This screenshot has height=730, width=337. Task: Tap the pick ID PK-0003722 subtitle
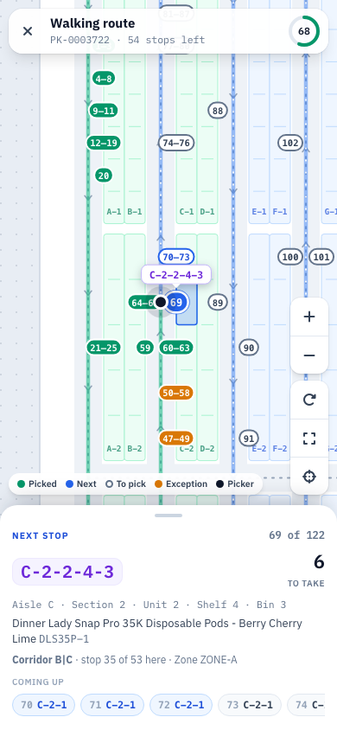tap(80, 40)
